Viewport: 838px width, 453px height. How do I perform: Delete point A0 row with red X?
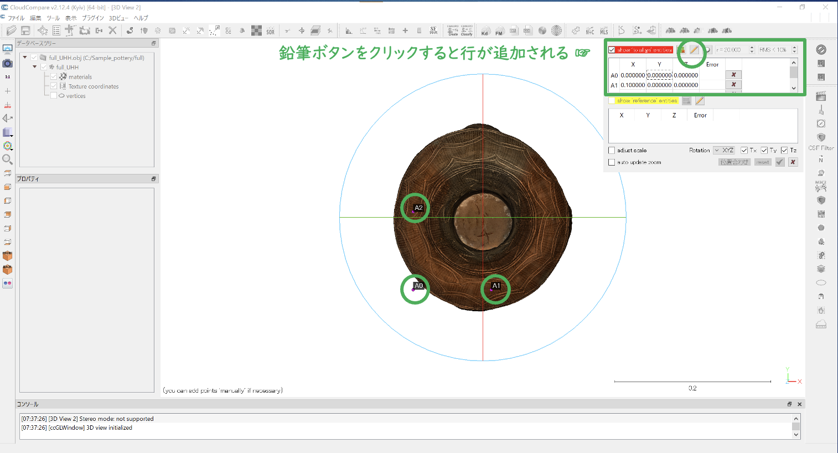click(733, 75)
